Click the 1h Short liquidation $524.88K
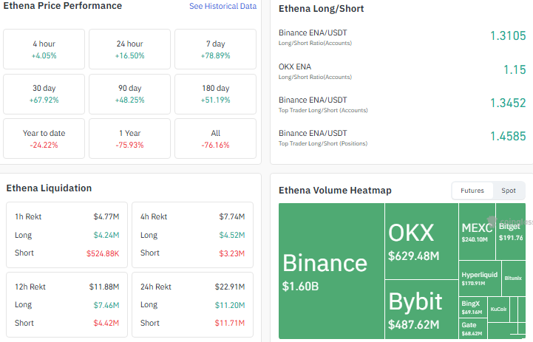The width and height of the screenshot is (533, 342). point(103,253)
